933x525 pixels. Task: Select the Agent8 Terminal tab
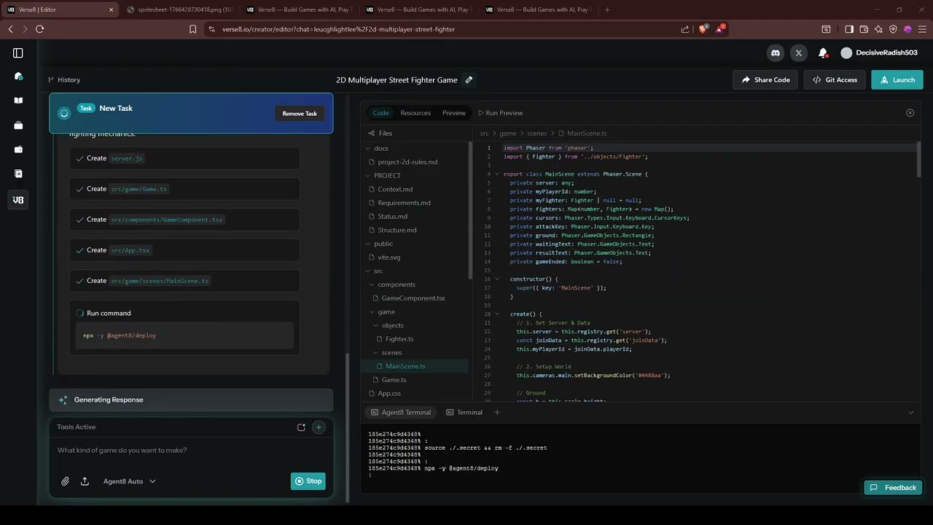pos(401,412)
